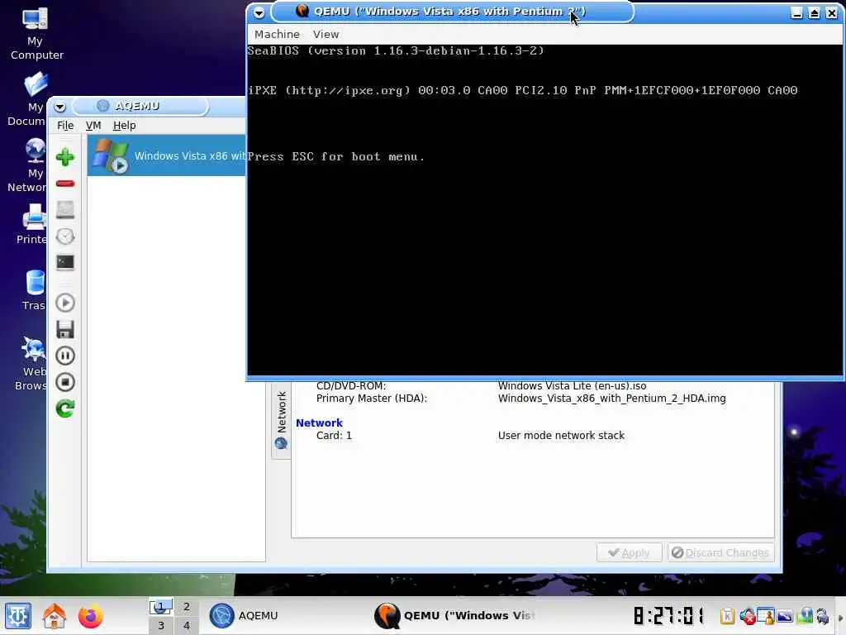Open the terminal console icon in the AQEMU sidebar
Screen dimensions: 846x635
(65, 262)
